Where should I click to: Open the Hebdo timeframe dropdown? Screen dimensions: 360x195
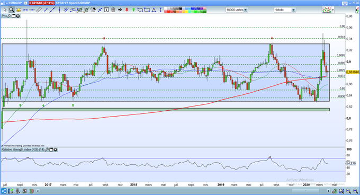[293, 10]
